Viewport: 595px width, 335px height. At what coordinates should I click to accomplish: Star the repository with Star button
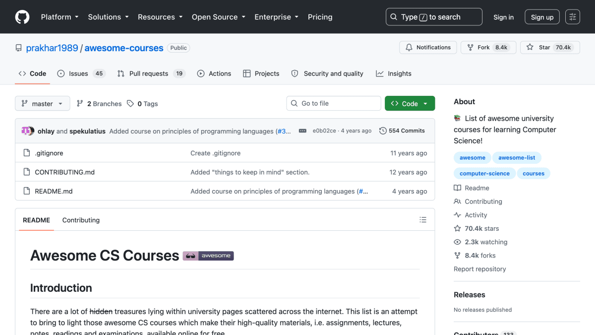[x=550, y=48]
